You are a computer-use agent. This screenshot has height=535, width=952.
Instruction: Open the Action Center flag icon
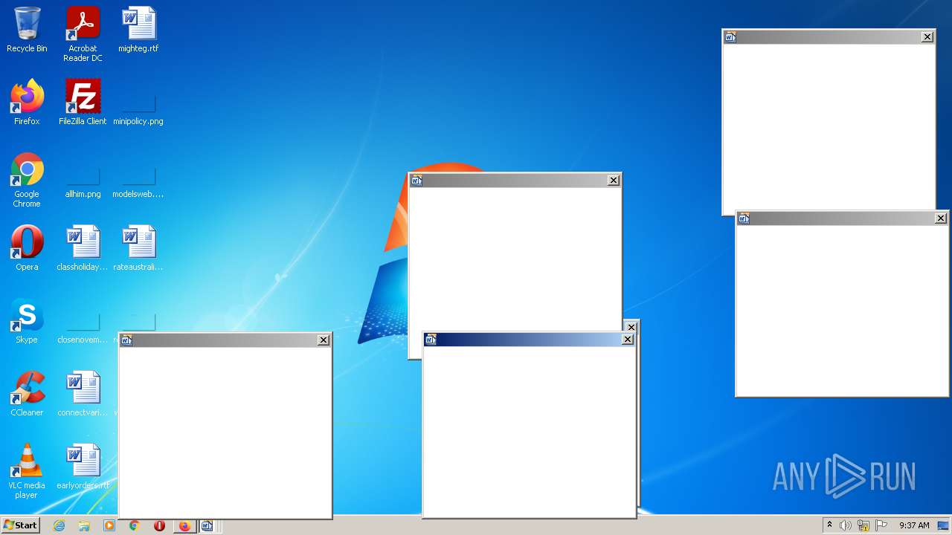[x=881, y=525]
